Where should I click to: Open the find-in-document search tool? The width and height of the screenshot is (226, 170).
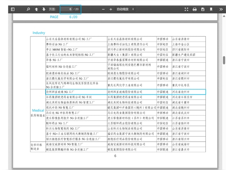[x=28, y=9]
